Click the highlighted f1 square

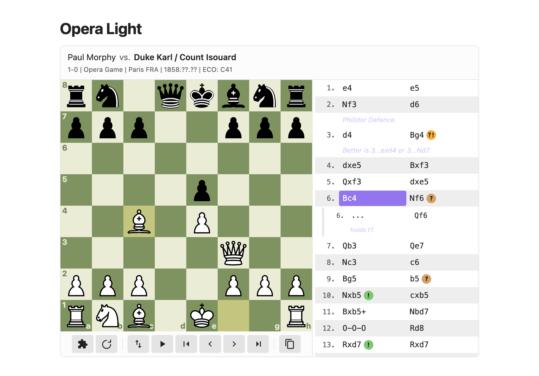pyautogui.click(x=234, y=316)
